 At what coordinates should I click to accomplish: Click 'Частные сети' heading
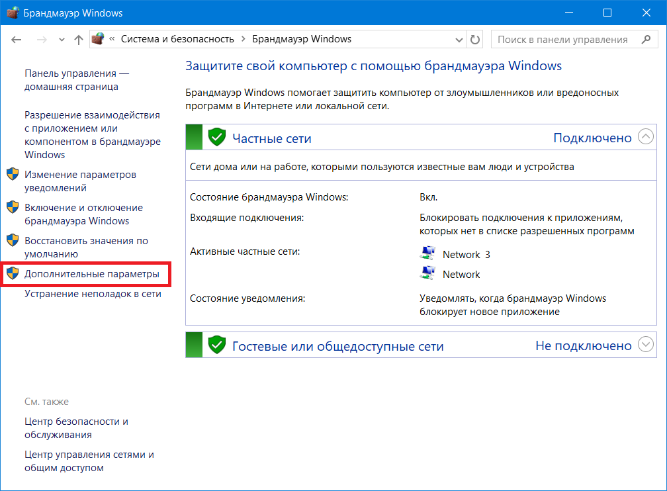click(x=272, y=138)
